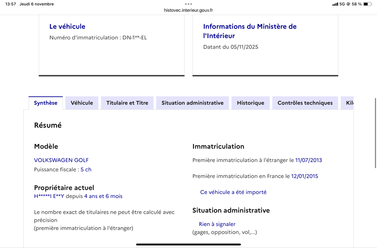The height and width of the screenshot is (248, 377).
Task: Click 'Datant du 05/11/2025' text
Action: (x=231, y=47)
